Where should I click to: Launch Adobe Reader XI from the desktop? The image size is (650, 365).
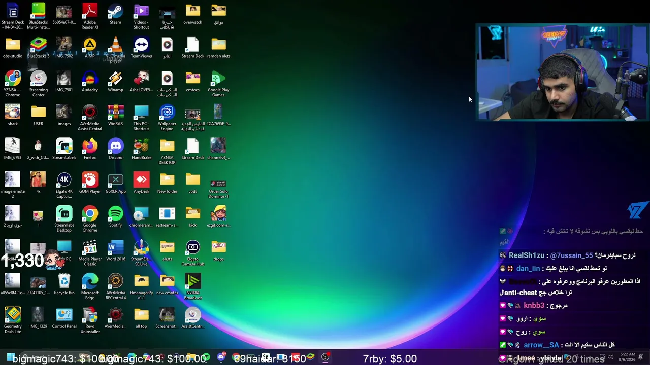click(90, 17)
